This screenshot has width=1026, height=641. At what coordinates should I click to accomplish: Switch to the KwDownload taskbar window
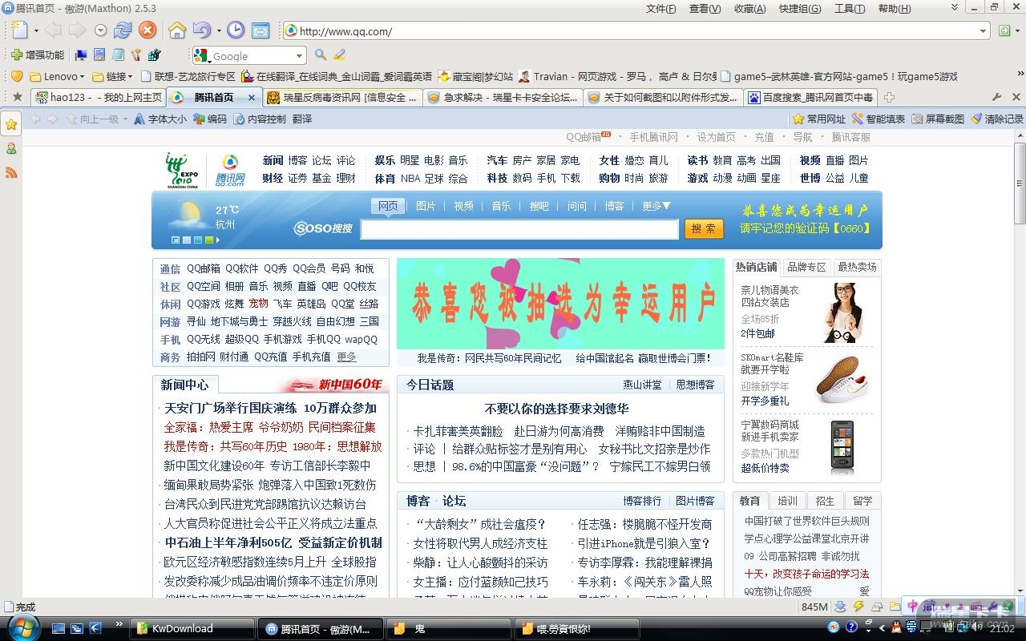click(192, 628)
